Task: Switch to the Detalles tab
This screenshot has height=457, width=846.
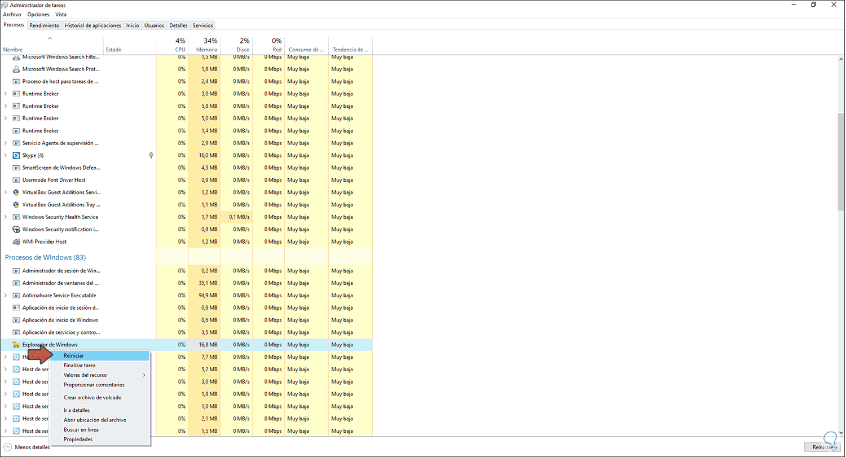Action: (x=178, y=25)
